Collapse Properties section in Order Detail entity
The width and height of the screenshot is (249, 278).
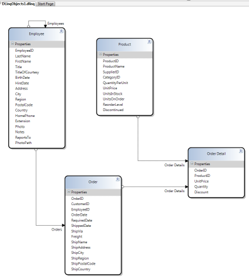click(x=191, y=163)
